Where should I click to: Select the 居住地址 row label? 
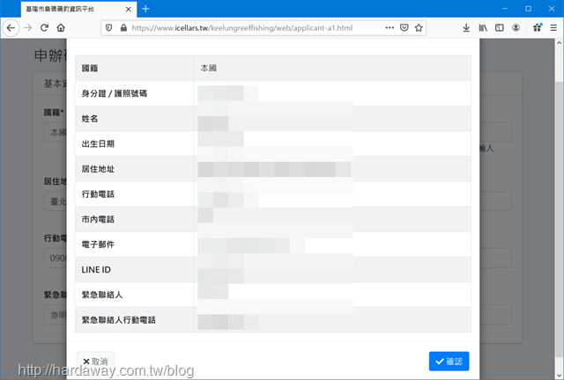[98, 169]
